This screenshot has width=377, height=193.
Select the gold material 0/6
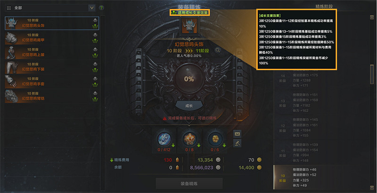click(x=215, y=139)
